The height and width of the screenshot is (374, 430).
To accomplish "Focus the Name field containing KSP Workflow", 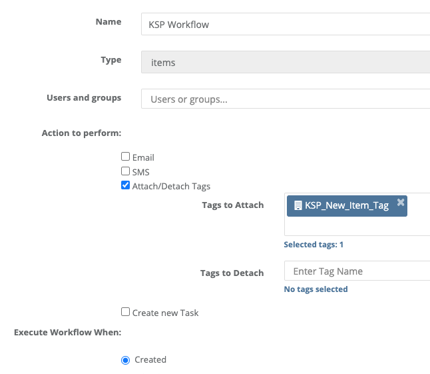I will click(285, 25).
